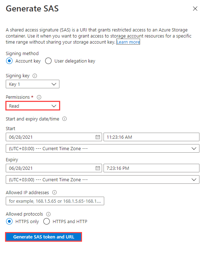This screenshot has width=207, height=256.
Task: Click the Generate SAS token and URL button
Action: 44,237
